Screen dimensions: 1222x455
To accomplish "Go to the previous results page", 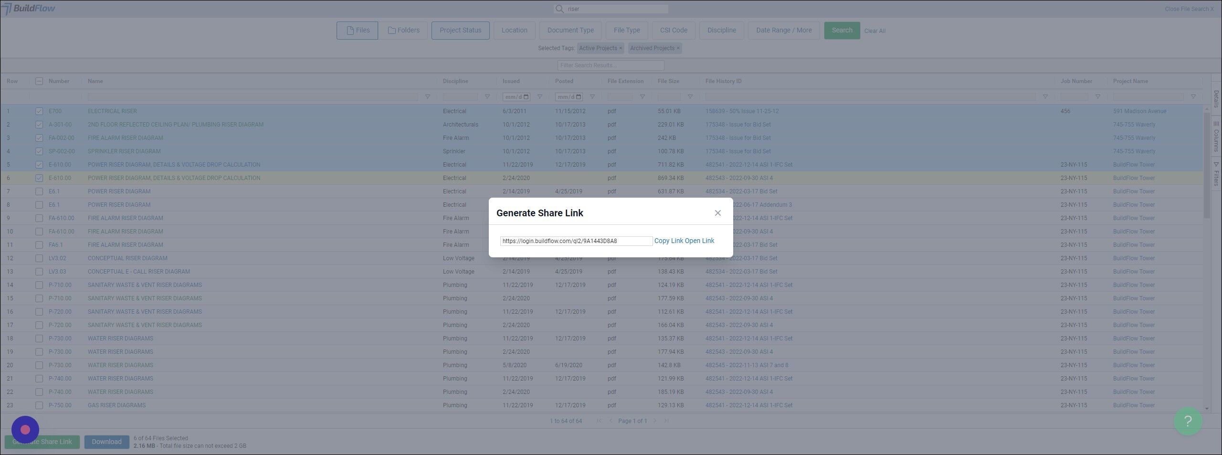I will tap(611, 421).
